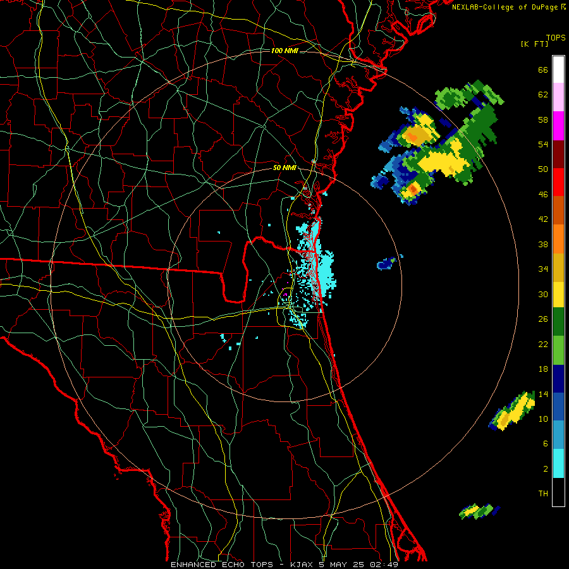Click the legend value 18
Viewport: 569px width, 569px height.
point(543,369)
